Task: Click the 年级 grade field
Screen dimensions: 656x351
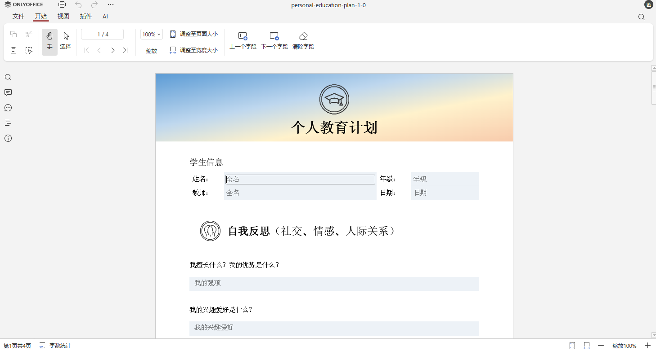Action: (445, 179)
